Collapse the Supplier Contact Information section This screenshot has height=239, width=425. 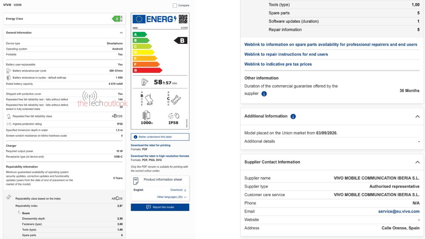(417, 162)
